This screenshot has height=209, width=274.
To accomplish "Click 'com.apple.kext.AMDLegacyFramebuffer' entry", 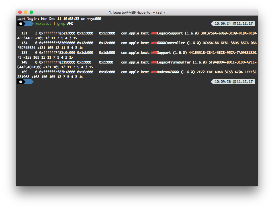I will pos(156,62).
